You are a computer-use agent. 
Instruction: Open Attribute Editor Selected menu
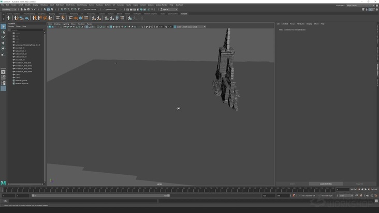pyautogui.click(x=284, y=24)
